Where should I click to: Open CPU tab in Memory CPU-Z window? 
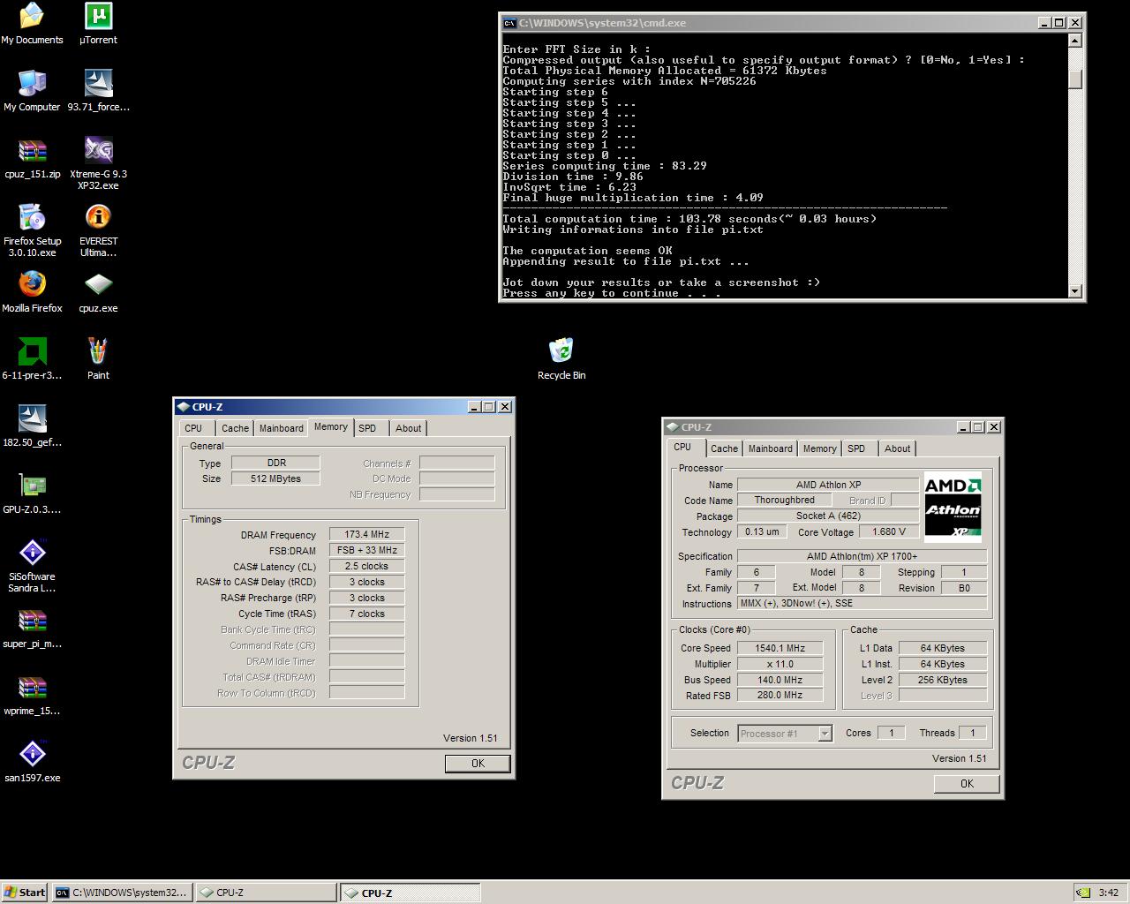(193, 428)
